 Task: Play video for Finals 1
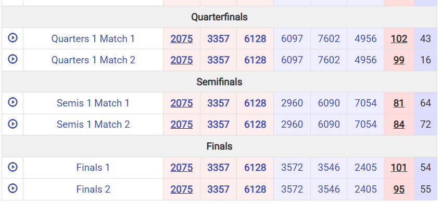click(12, 167)
